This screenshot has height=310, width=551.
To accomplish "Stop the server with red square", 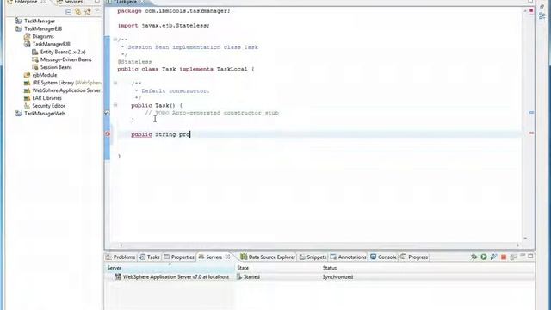I will (x=503, y=257).
